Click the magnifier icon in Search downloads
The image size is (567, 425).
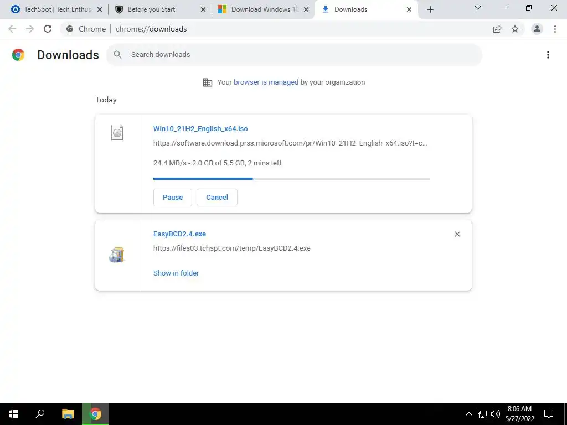(117, 55)
